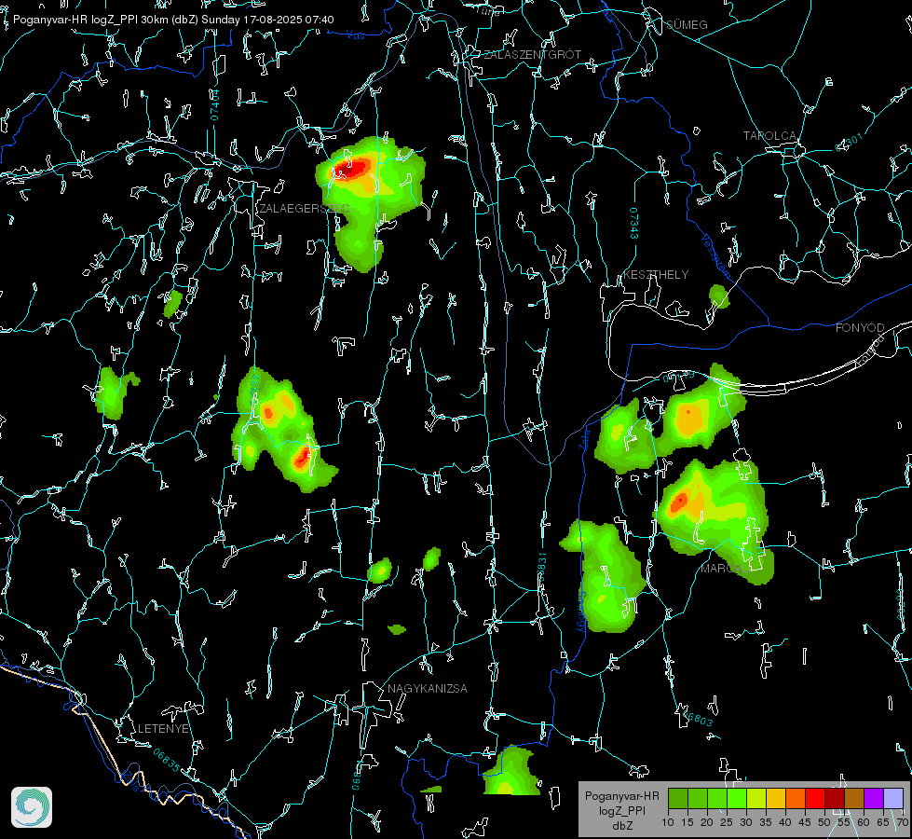Click the logZ_PPI legend label
This screenshot has height=839, width=912.
click(621, 811)
